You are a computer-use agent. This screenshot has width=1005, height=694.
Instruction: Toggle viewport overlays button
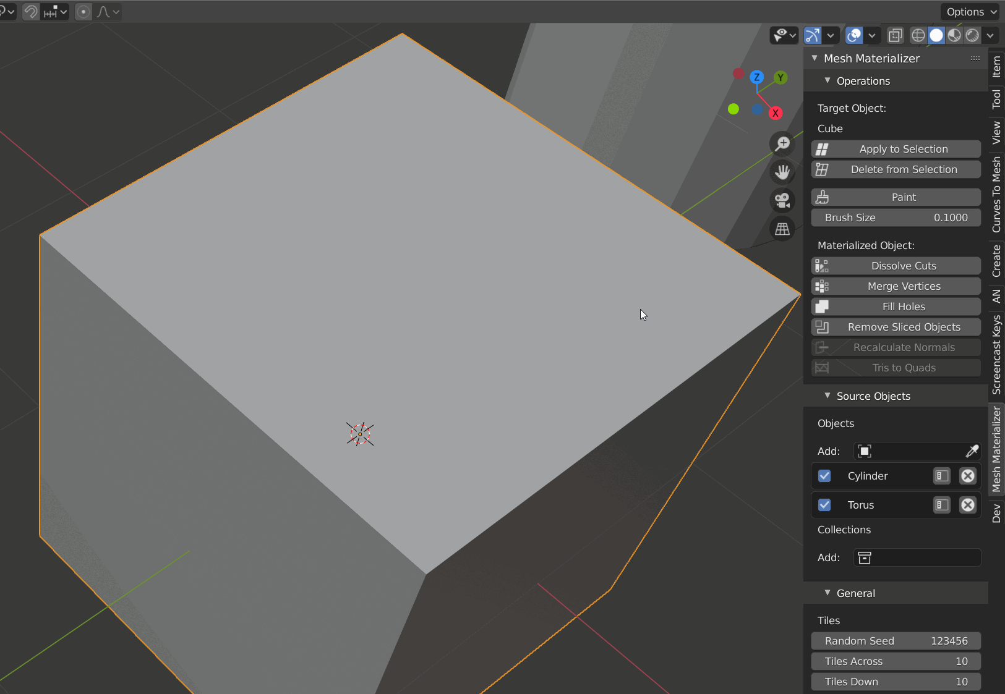[854, 35]
